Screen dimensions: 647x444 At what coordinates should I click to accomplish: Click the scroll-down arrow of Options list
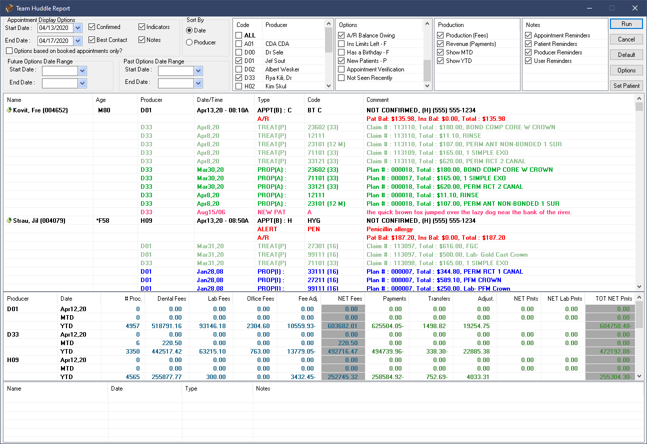[x=427, y=86]
